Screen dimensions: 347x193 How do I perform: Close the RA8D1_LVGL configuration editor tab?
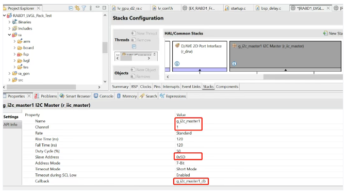[328, 8]
